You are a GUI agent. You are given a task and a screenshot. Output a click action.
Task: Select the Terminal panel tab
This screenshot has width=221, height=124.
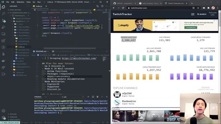pyautogui.click(x=38, y=97)
